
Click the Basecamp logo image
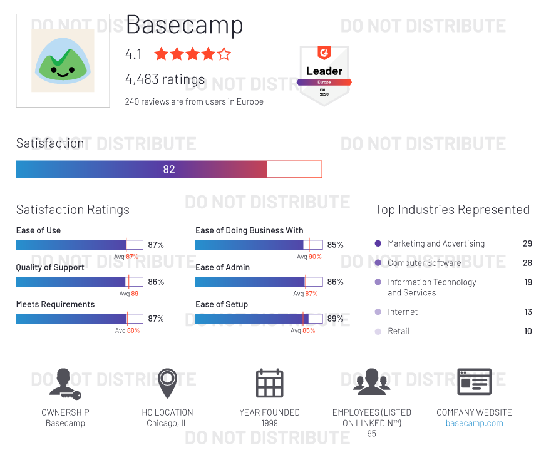click(x=63, y=61)
